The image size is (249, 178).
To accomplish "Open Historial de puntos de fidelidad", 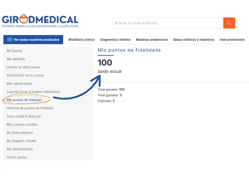I will pyautogui.click(x=30, y=108).
